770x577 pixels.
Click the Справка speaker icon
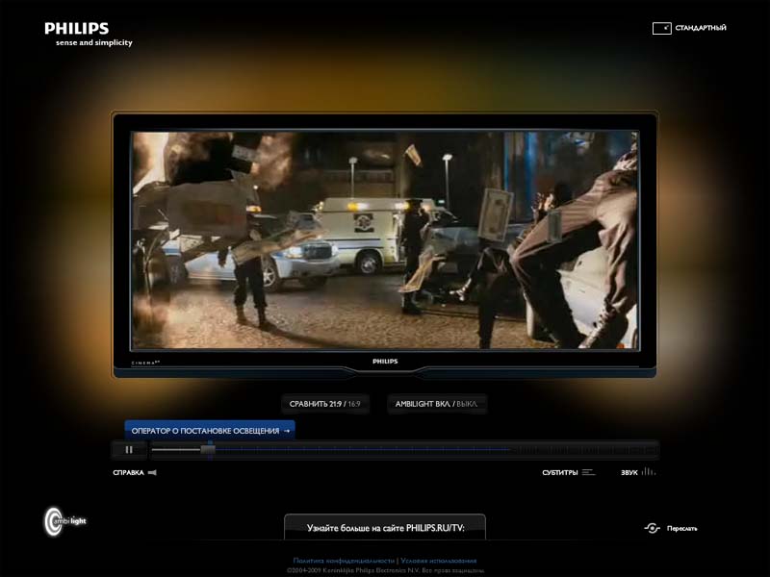coord(152,472)
